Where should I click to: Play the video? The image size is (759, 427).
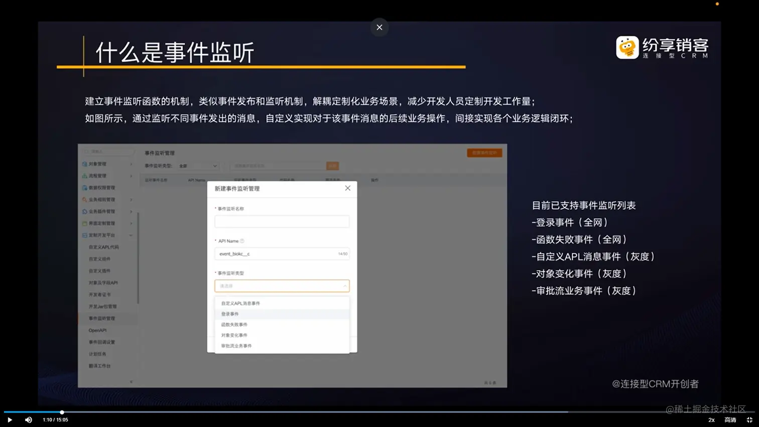(x=10, y=420)
